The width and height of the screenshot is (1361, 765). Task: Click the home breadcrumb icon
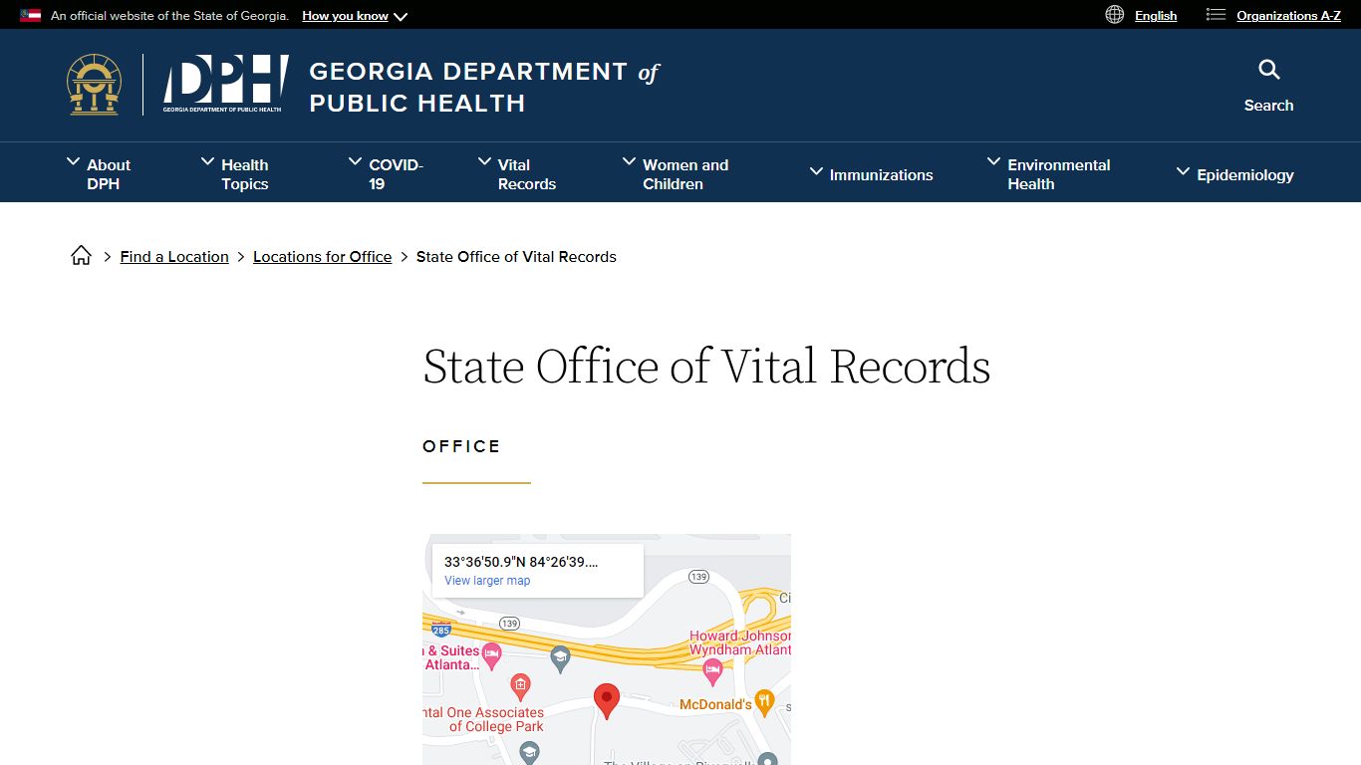pyautogui.click(x=82, y=256)
